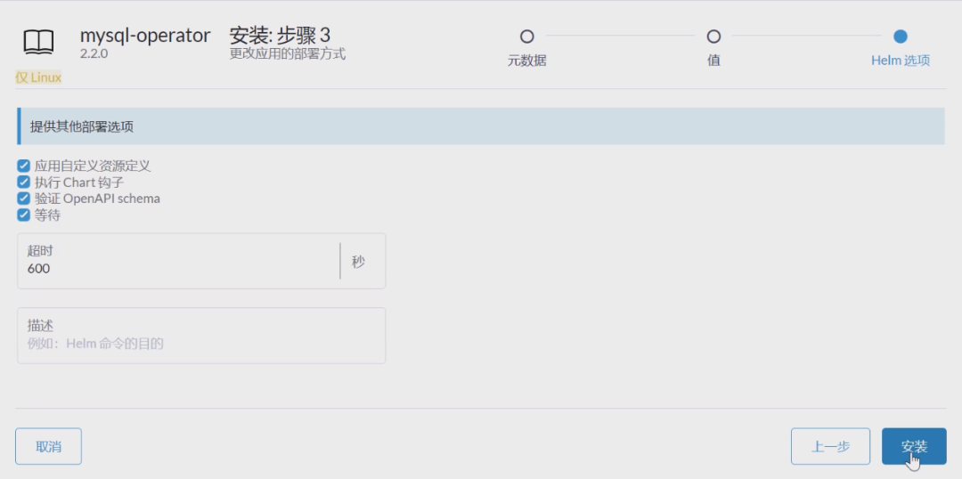Click the 上一步 previous button

pyautogui.click(x=831, y=446)
